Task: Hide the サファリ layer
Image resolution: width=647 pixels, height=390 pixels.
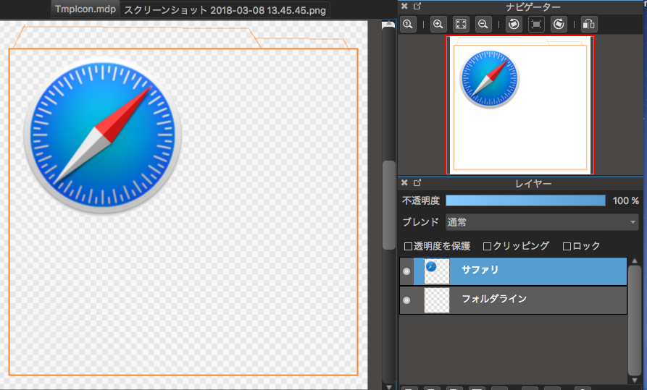Action: tap(406, 271)
